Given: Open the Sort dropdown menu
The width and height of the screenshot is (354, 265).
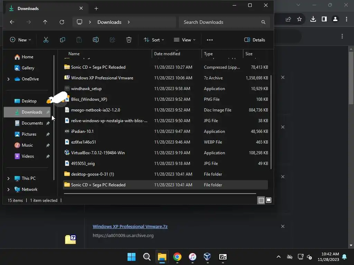Looking at the screenshot, I should pos(154,40).
